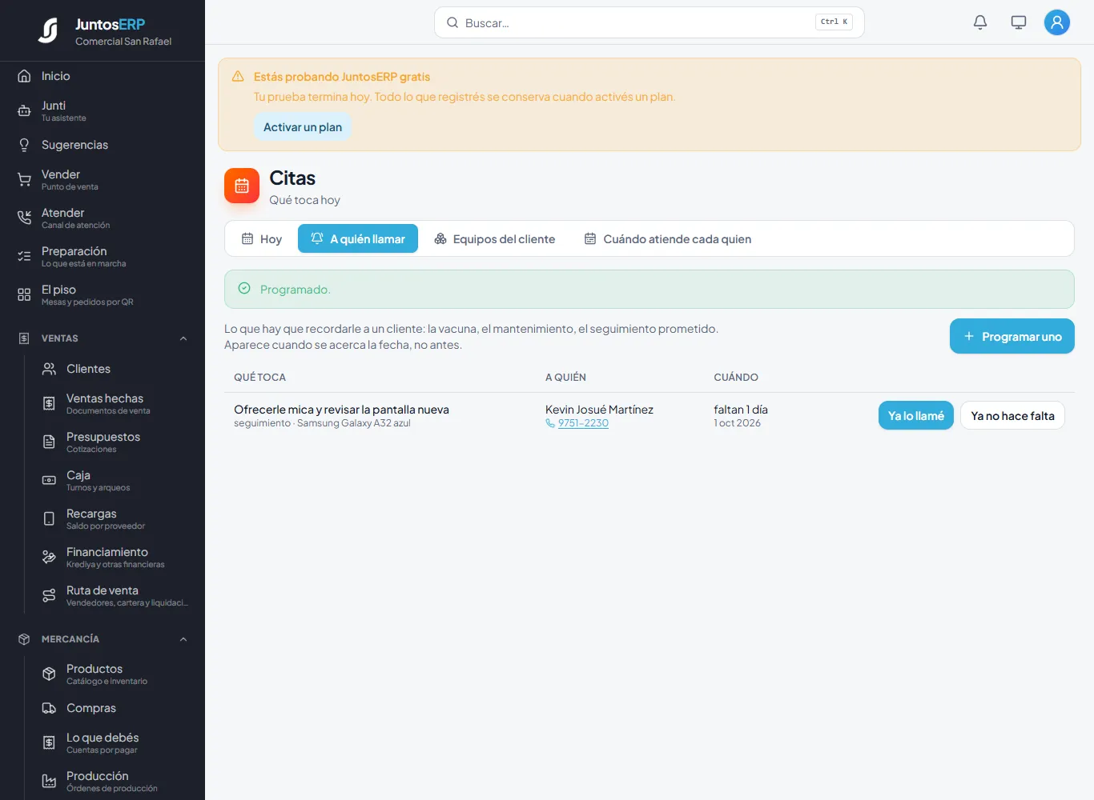Switch to the Hoy tab
1094x800 pixels.
coord(262,238)
